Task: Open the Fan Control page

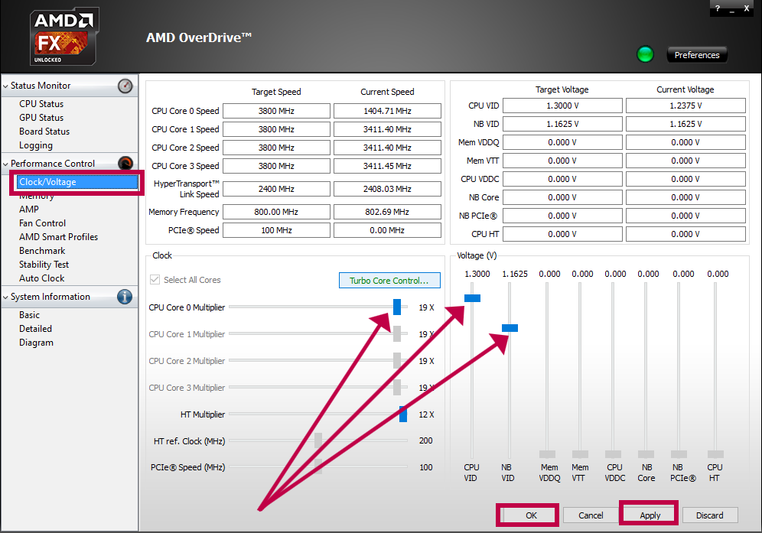Action: [42, 223]
